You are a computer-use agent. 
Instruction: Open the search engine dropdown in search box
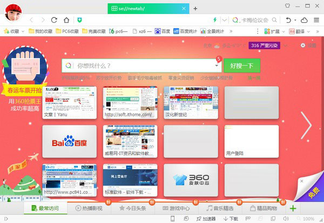217,65
